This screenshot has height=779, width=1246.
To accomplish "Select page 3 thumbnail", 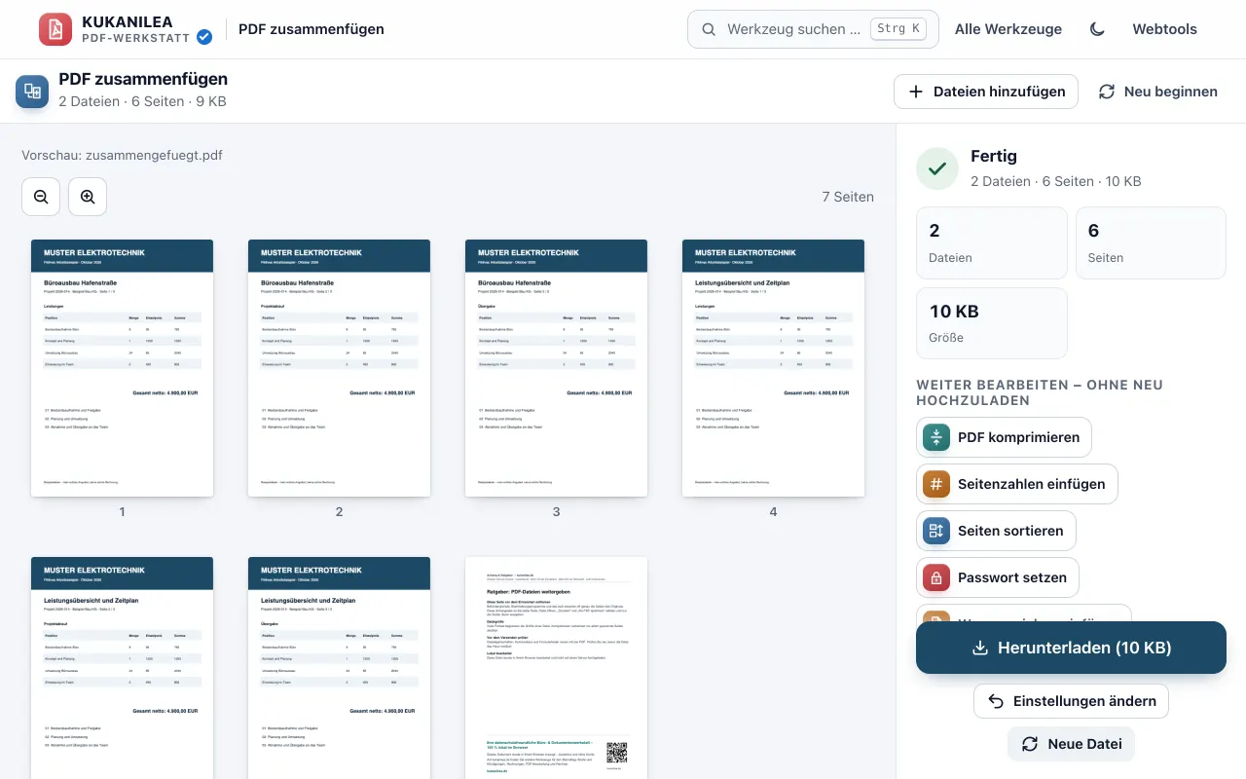I will [556, 368].
